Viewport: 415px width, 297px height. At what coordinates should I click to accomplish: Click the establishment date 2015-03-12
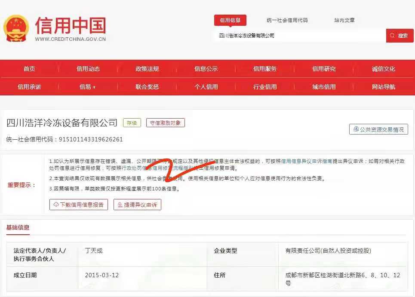click(x=102, y=275)
